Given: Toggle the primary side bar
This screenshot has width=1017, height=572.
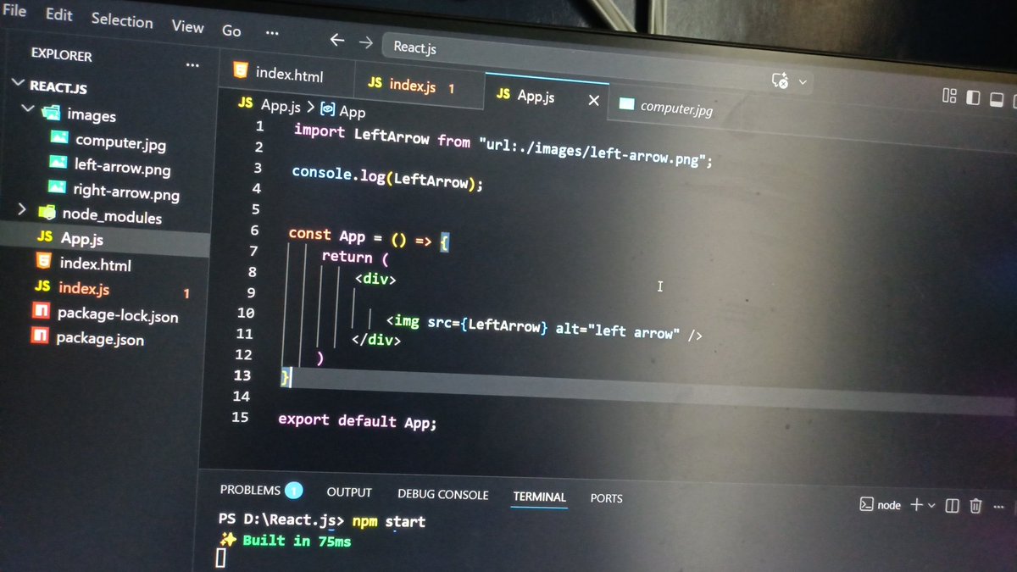Looking at the screenshot, I should tap(973, 98).
